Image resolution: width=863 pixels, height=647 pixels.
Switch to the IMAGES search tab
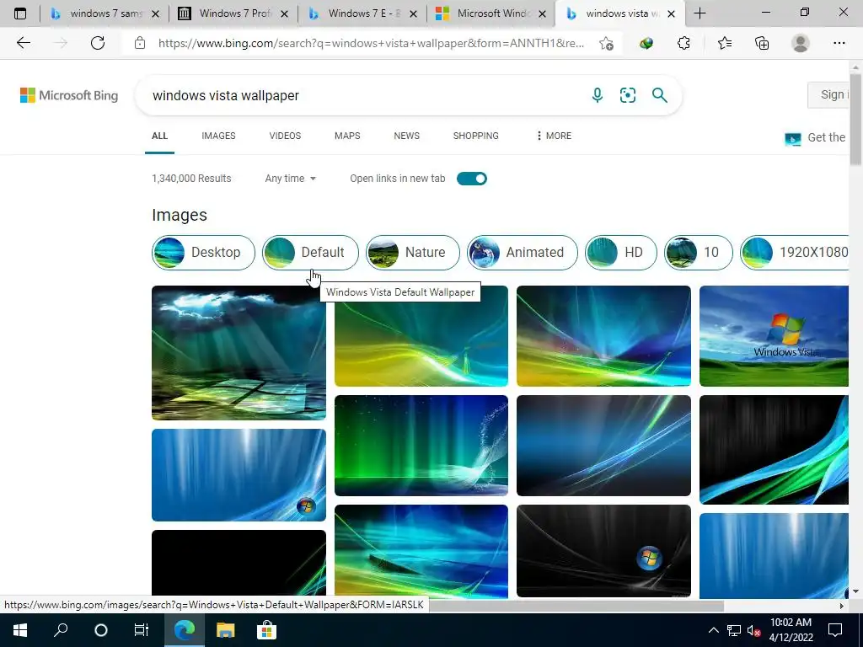218,136
